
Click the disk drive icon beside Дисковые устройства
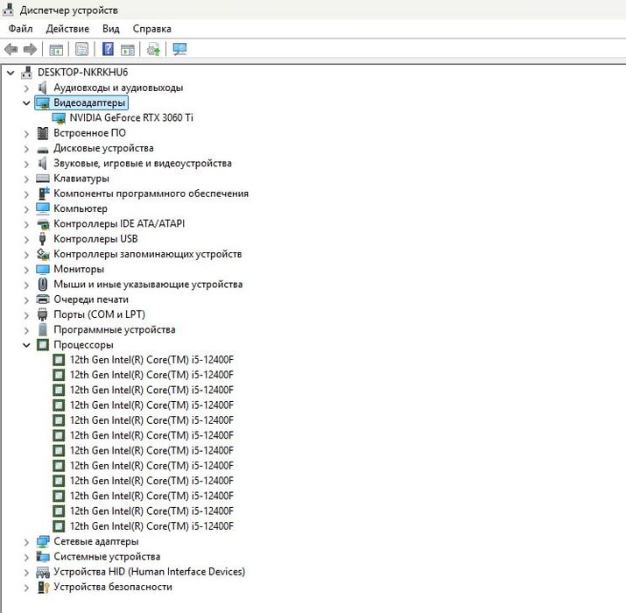point(42,150)
